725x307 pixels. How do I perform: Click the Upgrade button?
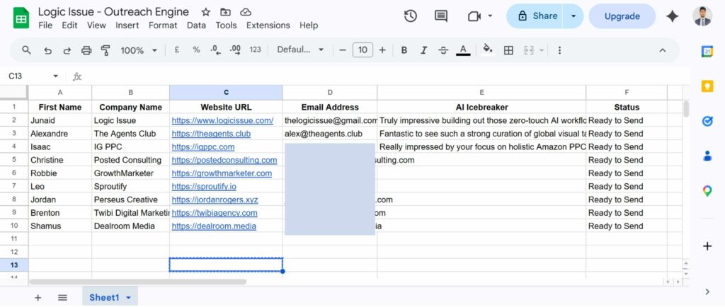622,16
